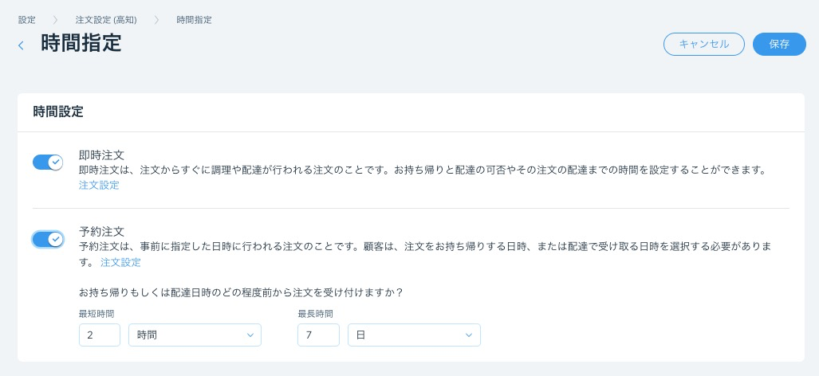Click the 最短時間 number field
The image size is (819, 376).
100,335
